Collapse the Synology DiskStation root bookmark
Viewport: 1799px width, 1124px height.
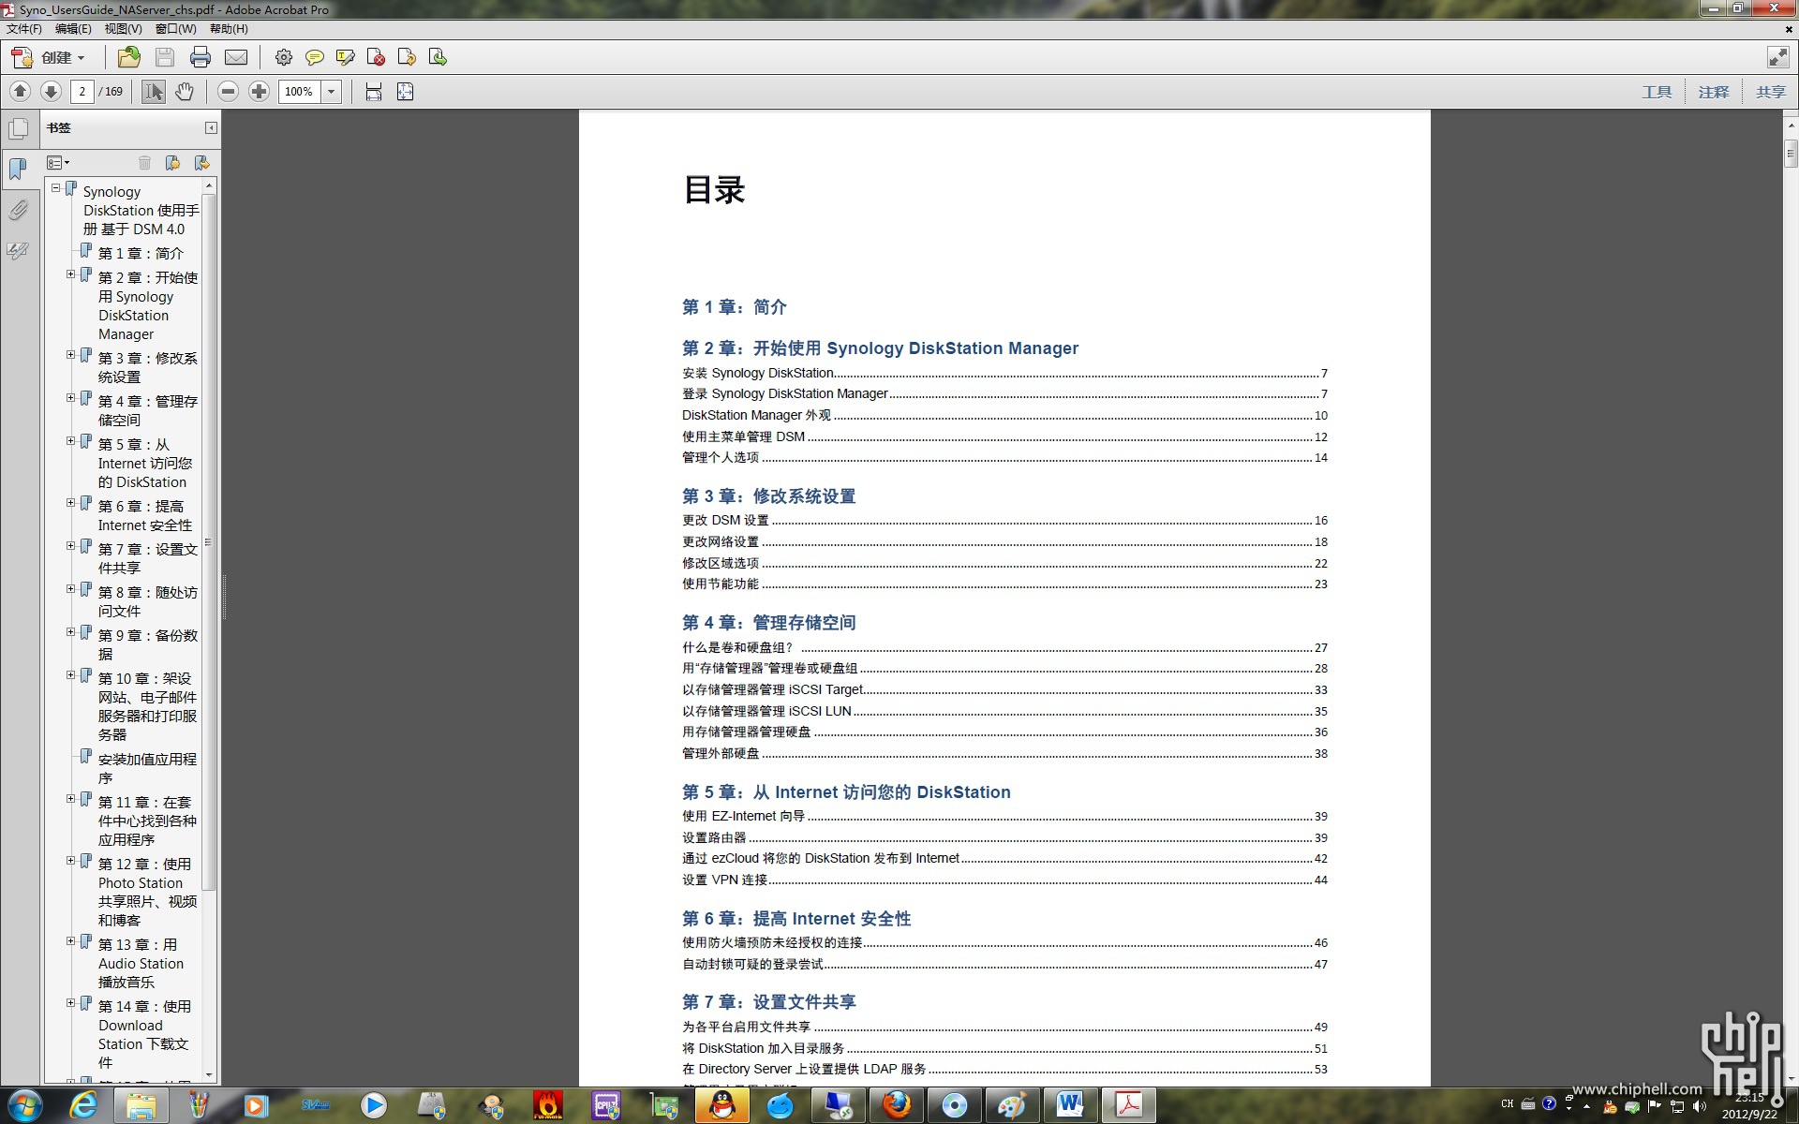pos(55,188)
